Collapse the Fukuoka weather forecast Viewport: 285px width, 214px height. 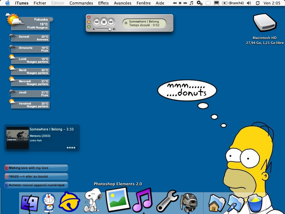(51, 19)
